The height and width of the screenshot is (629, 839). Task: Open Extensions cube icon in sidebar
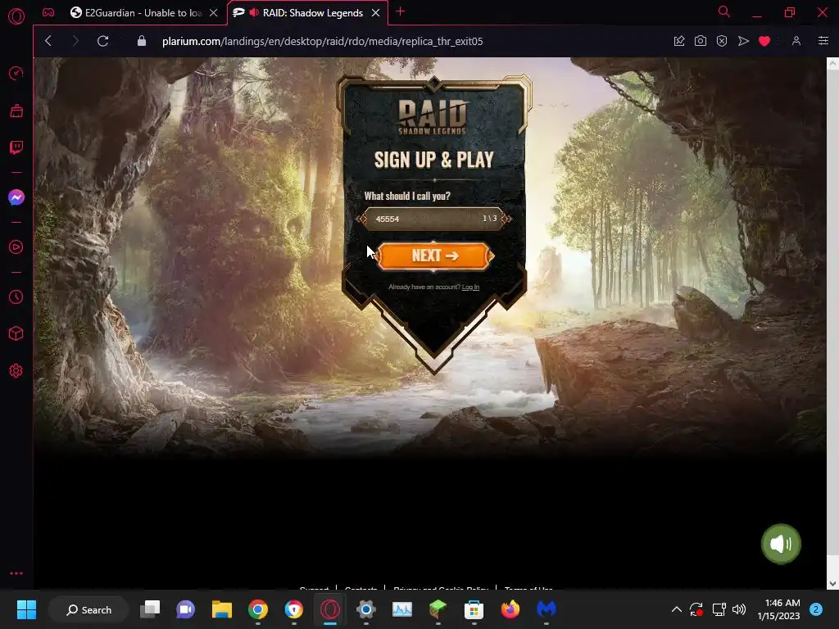click(16, 334)
